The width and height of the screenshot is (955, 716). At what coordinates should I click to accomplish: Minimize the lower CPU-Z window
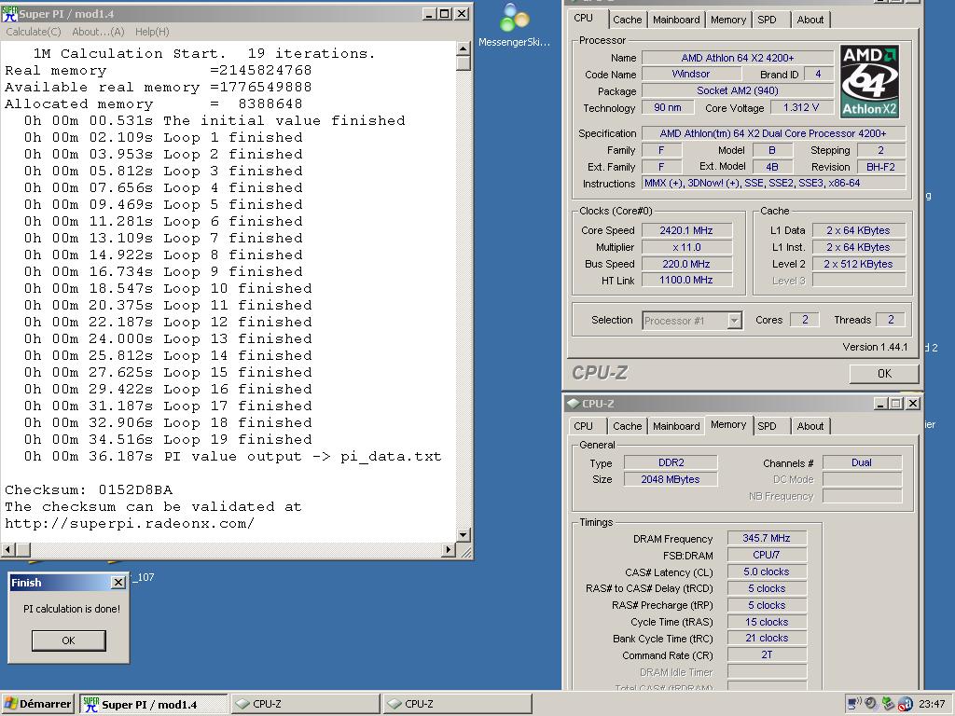pos(880,403)
